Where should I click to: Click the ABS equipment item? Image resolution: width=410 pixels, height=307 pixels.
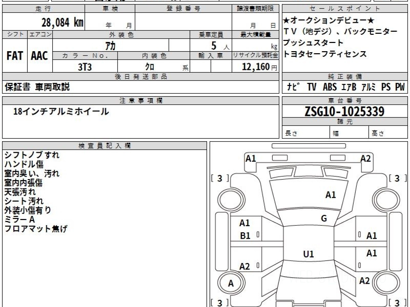point(330,87)
